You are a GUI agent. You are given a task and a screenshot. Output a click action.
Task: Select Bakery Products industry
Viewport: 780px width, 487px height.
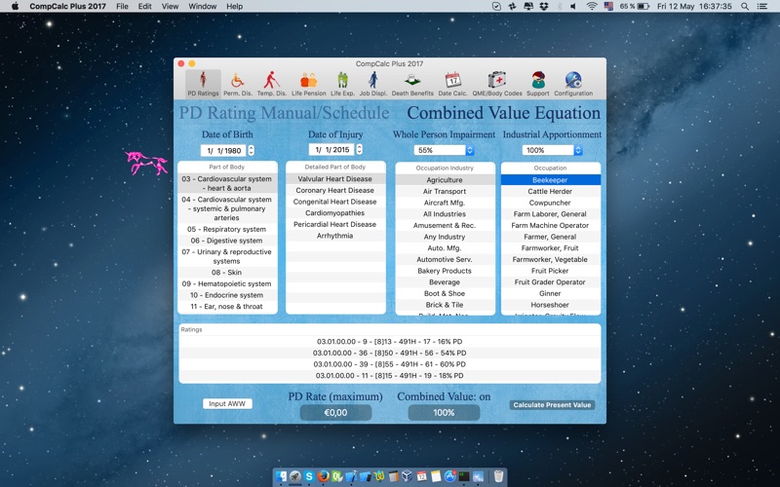445,271
